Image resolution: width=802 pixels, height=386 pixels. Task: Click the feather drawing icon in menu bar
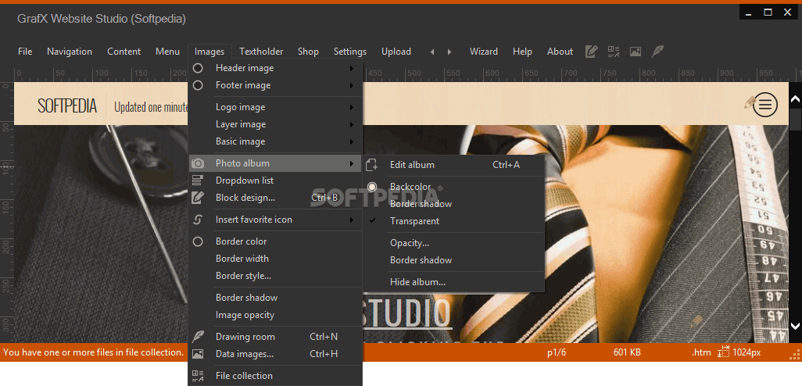657,51
